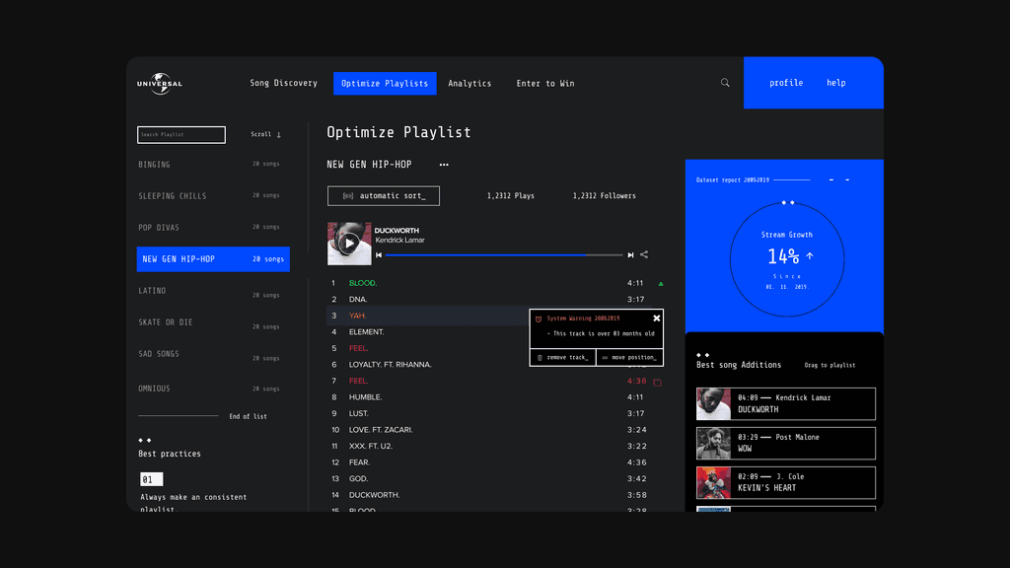The height and width of the screenshot is (568, 1010).
Task: Skip to previous track
Action: [x=379, y=255]
